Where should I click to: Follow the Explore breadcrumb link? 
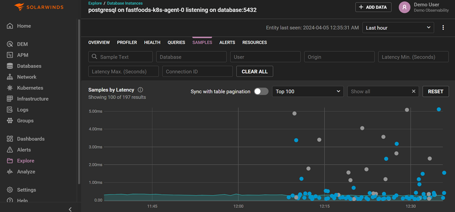[95, 3]
